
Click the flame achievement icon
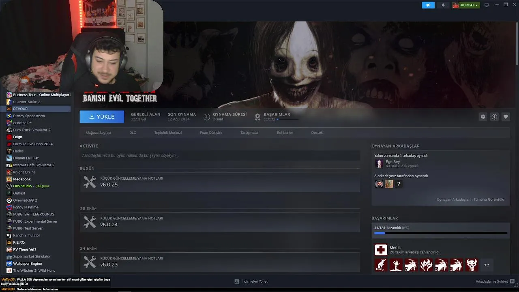[x=426, y=265]
